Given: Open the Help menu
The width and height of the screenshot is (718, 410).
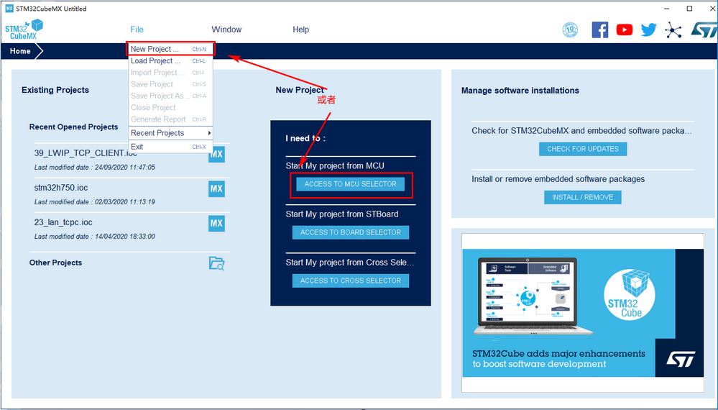Looking at the screenshot, I should click(x=301, y=29).
